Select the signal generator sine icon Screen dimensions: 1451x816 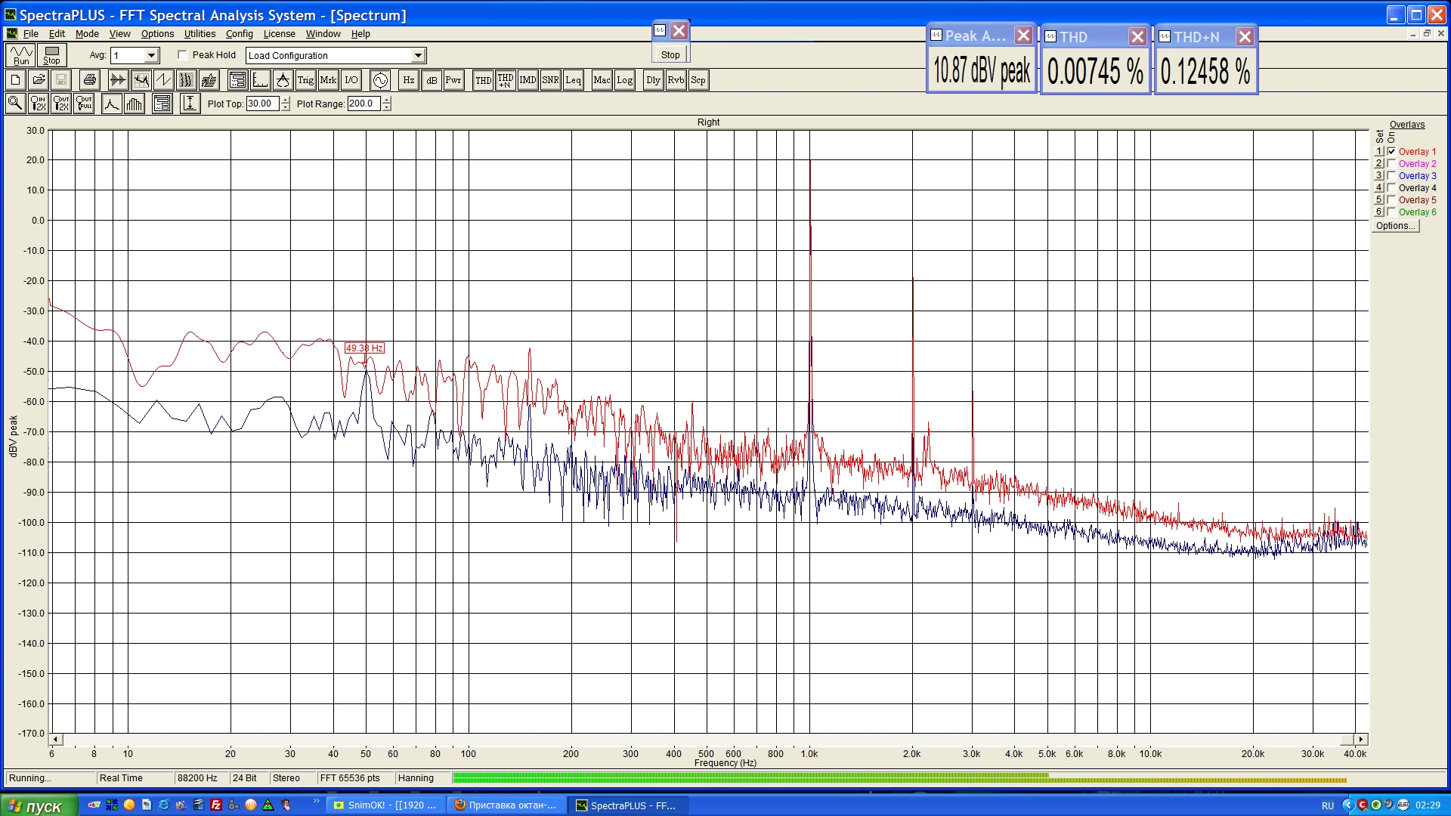(x=380, y=80)
